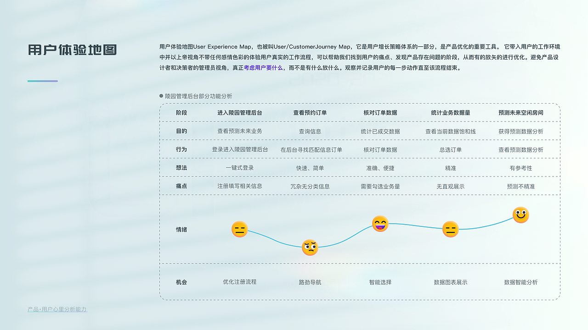This screenshot has height=330, width=588.
Task: Click the 核对订单数据 column header
Action: pyautogui.click(x=380, y=112)
